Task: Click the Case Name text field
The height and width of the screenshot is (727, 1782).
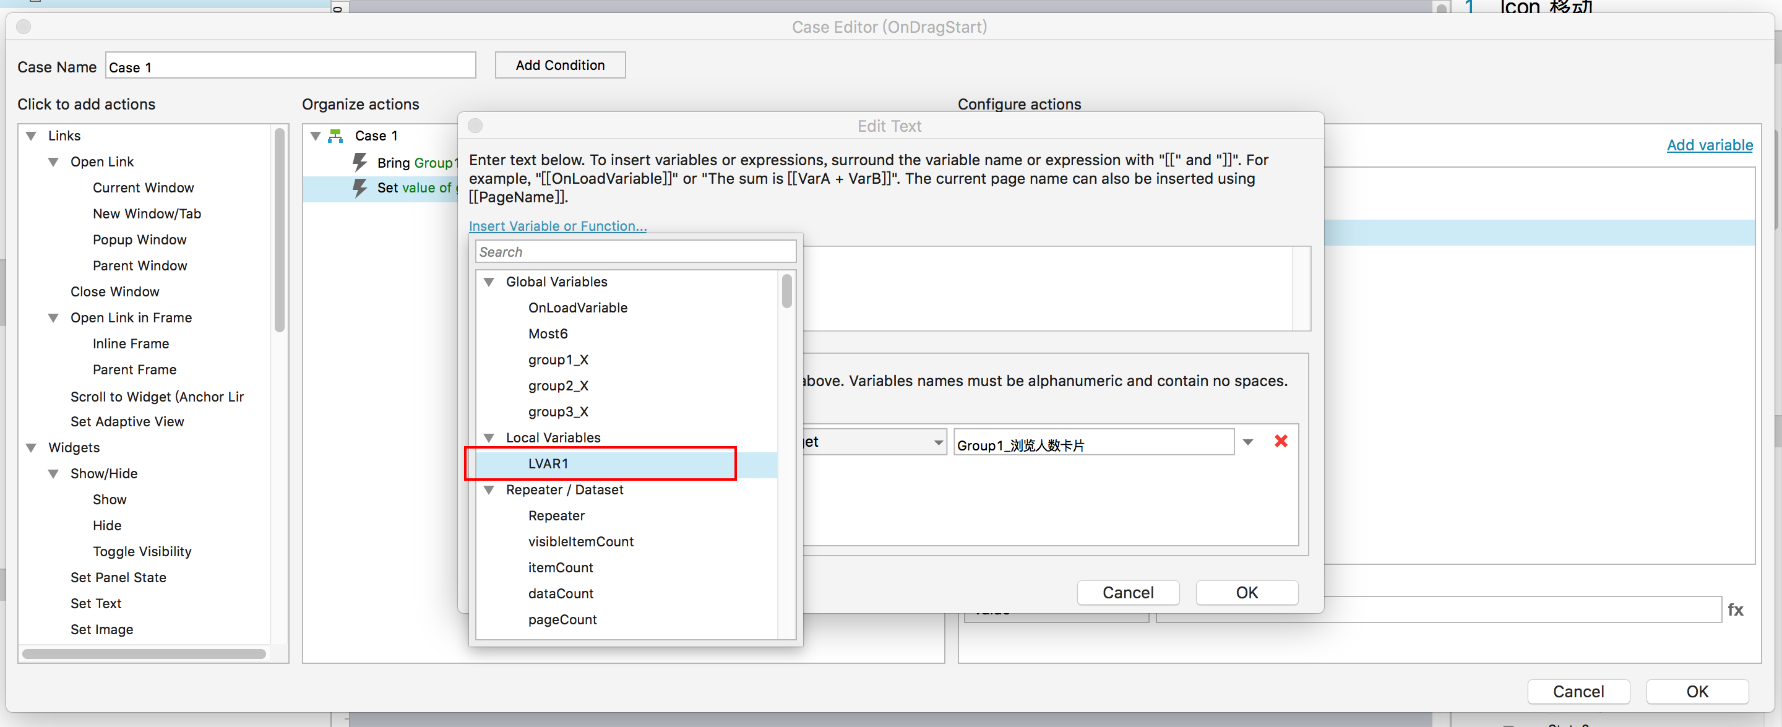Action: tap(290, 67)
